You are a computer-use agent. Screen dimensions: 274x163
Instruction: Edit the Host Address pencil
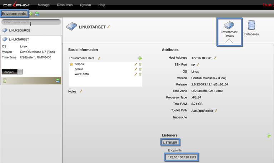tap(215, 58)
